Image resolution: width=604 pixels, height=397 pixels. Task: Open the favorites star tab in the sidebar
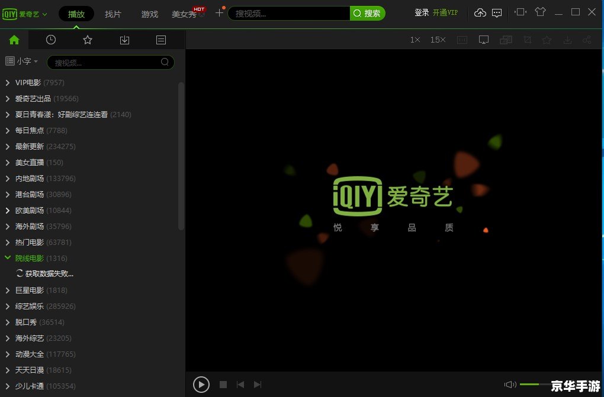tap(88, 40)
